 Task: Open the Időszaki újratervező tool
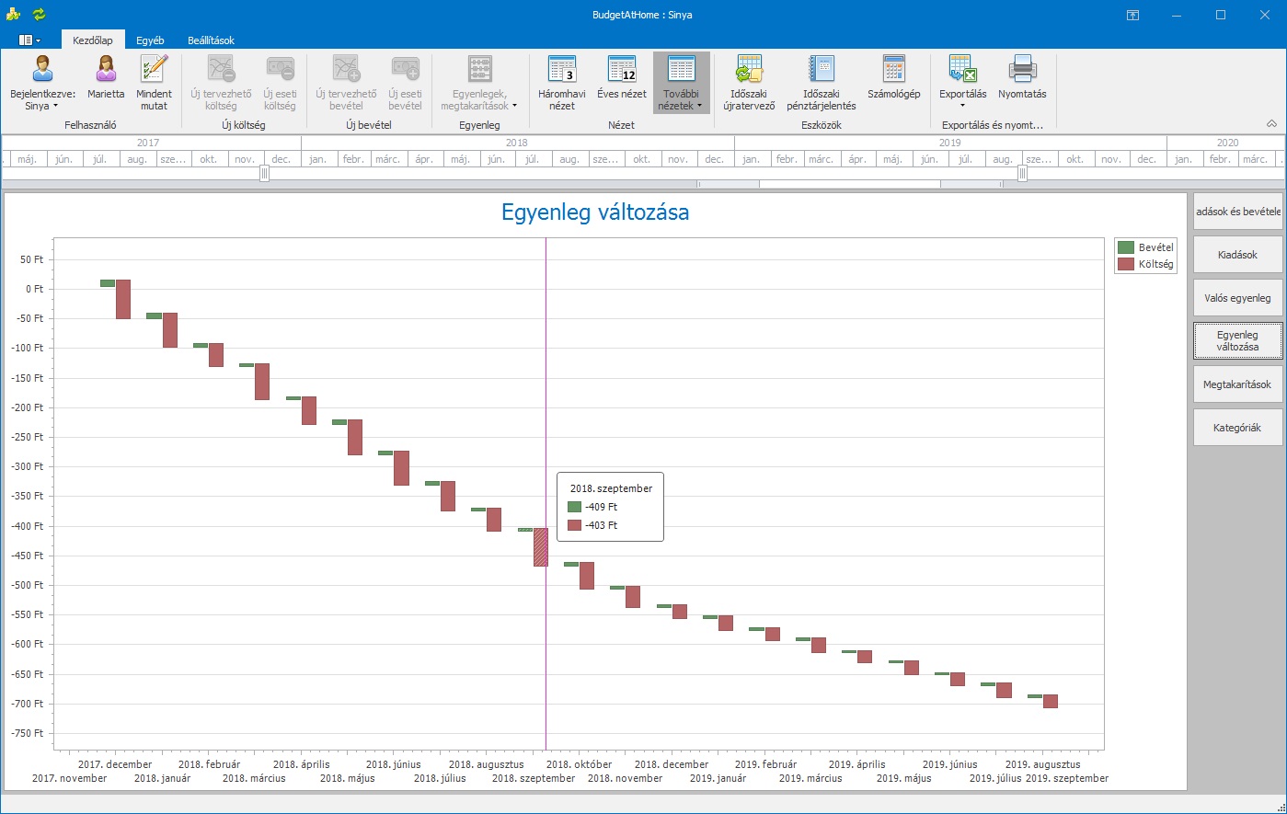click(x=749, y=83)
